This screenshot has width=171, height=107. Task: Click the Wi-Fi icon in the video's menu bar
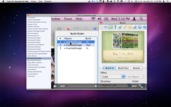93,19
